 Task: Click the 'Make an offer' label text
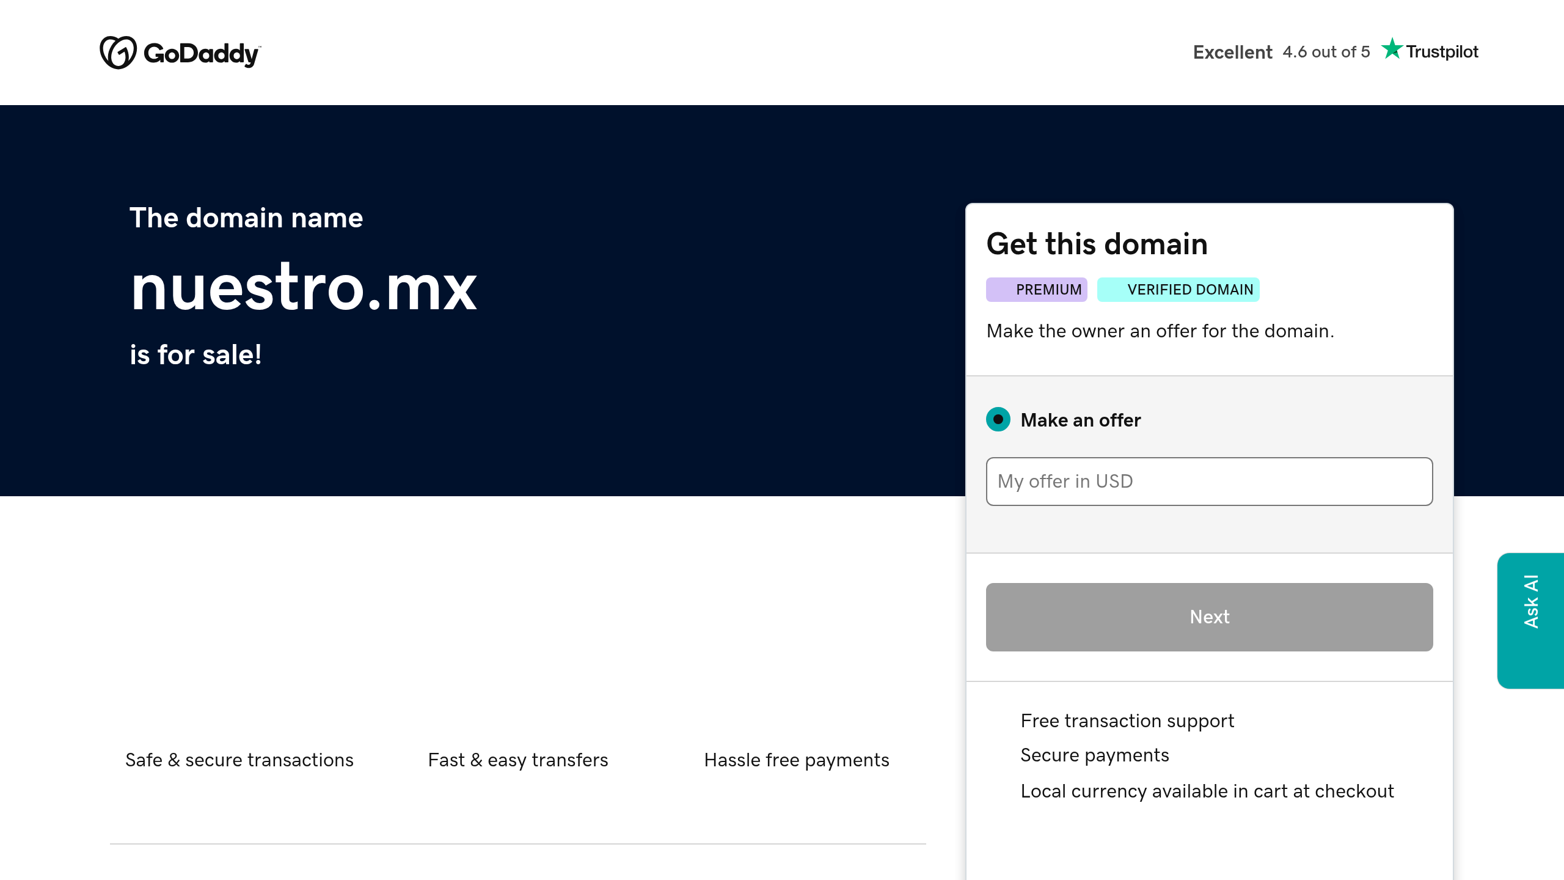point(1080,420)
